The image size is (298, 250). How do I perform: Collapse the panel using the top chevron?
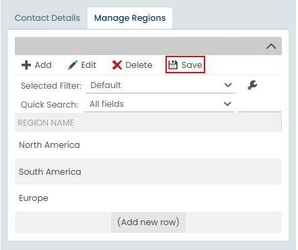pos(271,46)
